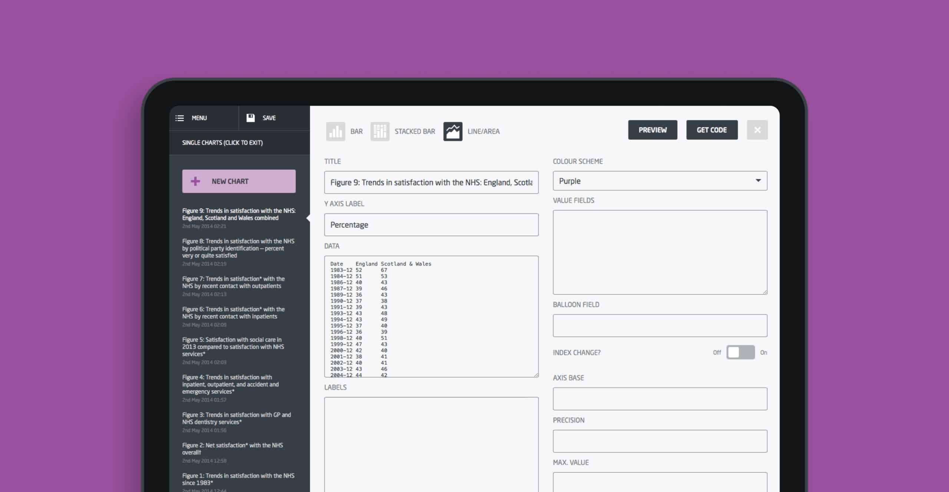Click the Y Axis Label field

(x=431, y=225)
